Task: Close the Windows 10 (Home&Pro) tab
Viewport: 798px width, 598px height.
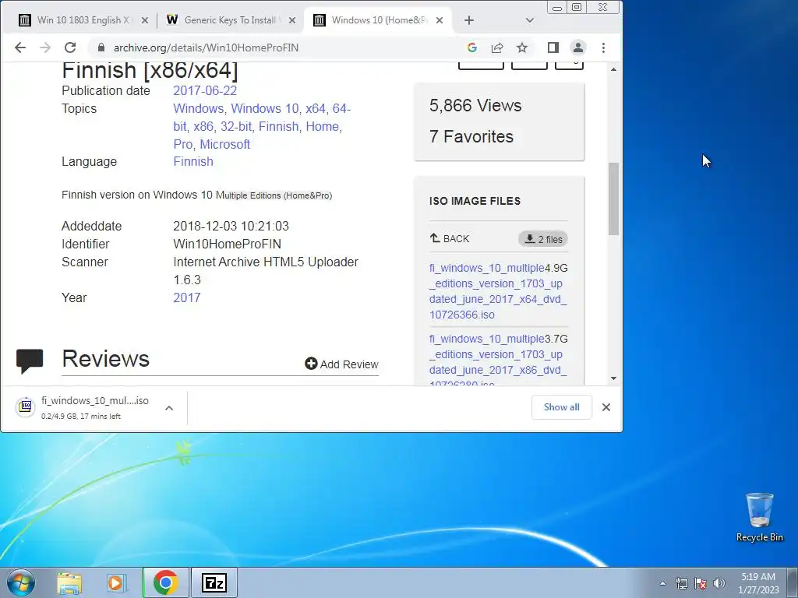Action: coord(440,20)
